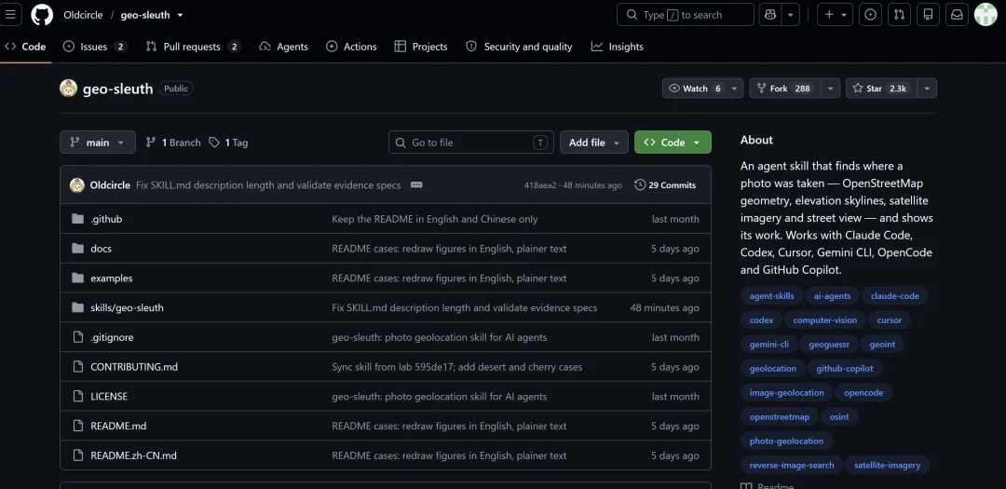
Task: Click the docs folder icon
Action: point(78,249)
